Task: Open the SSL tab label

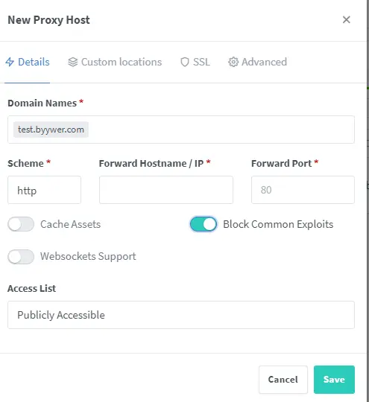Action: tap(201, 62)
